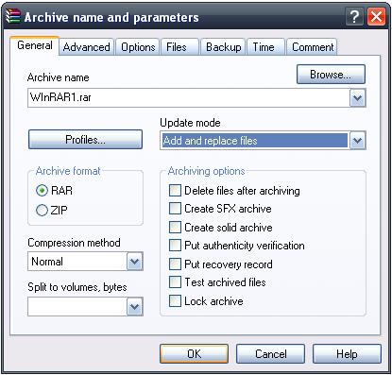Select the ZIP archive format radio button
The width and height of the screenshot is (392, 375).
(x=42, y=210)
